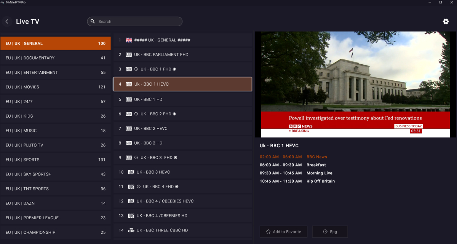Switch to EU | UK | MOVIES category
Viewport: 457px width, 244px height.
click(x=56, y=87)
